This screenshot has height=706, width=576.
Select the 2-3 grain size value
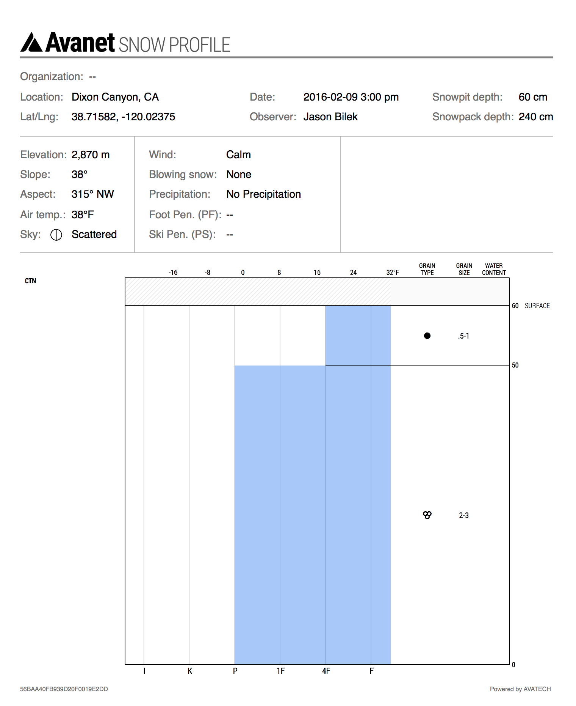(x=464, y=515)
